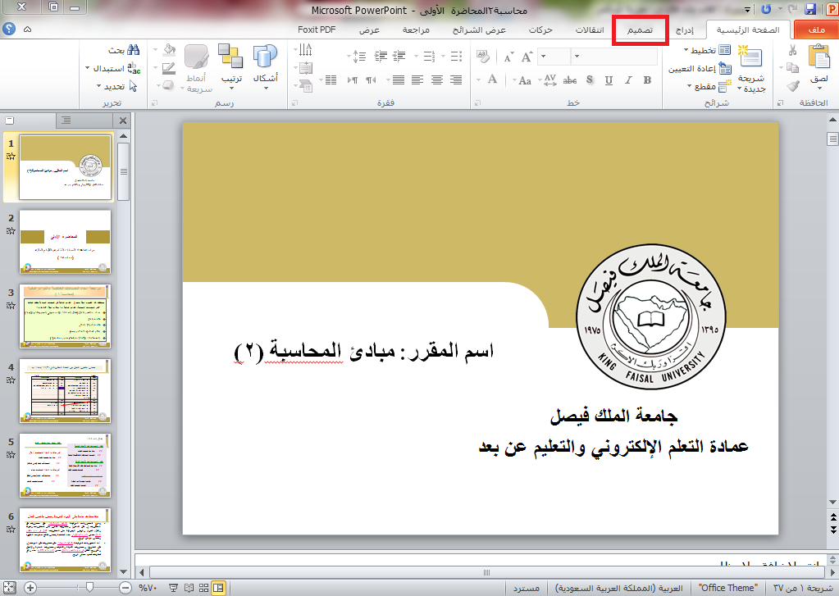Open the Foxit PDF tab

[x=317, y=30]
